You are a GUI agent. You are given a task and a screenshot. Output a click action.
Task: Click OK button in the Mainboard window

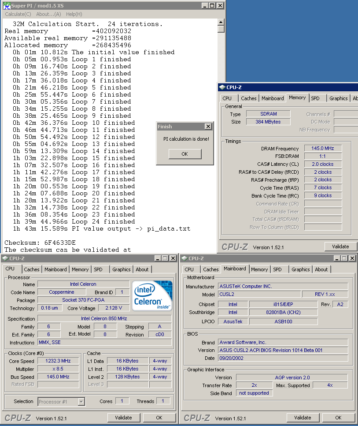point(338,418)
